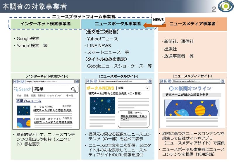The height and width of the screenshot is (162, 234).
Task: Click the slide title 本調査の対象事業者
Action: coord(35,6)
